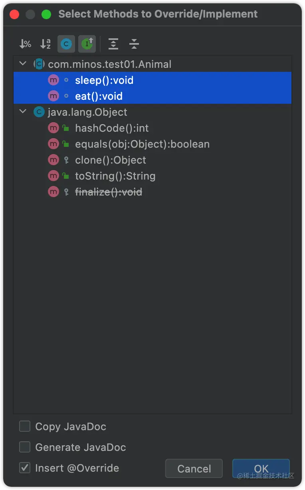Toggle the show classes toolbar icon

66,44
